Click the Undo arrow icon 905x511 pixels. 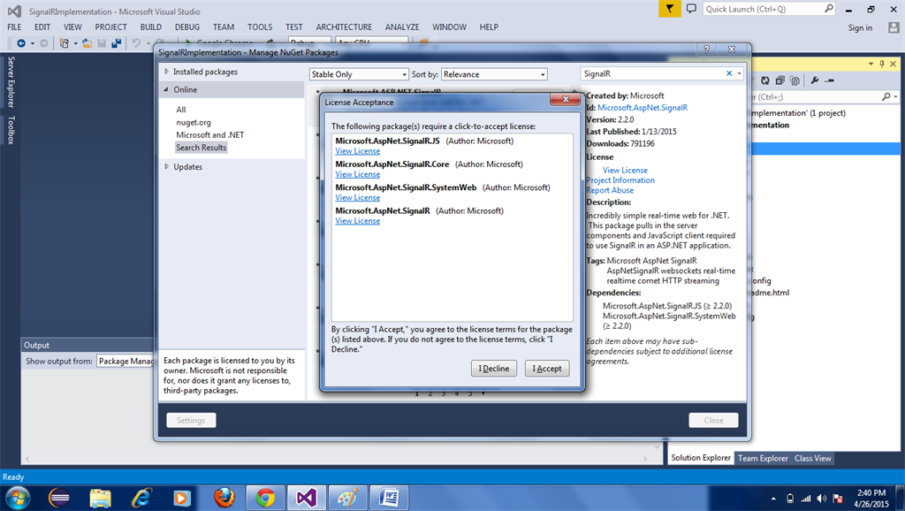click(136, 43)
